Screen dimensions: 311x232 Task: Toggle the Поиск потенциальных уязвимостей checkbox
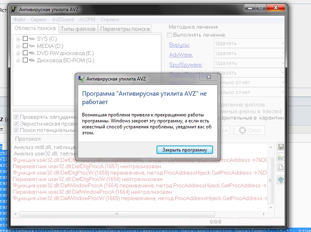tap(16, 130)
